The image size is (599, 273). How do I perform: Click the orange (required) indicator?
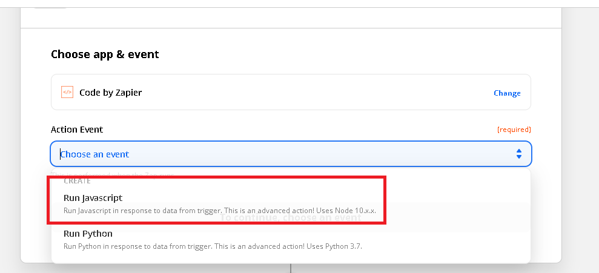point(514,130)
